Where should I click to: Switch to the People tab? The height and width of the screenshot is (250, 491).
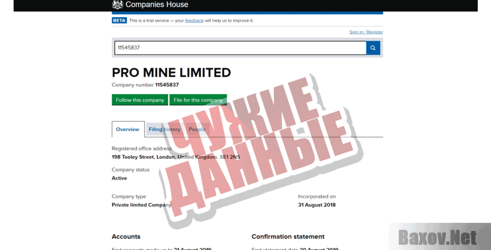coord(197,129)
